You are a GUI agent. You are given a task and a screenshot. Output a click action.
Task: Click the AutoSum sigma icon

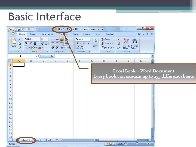coord(118,39)
